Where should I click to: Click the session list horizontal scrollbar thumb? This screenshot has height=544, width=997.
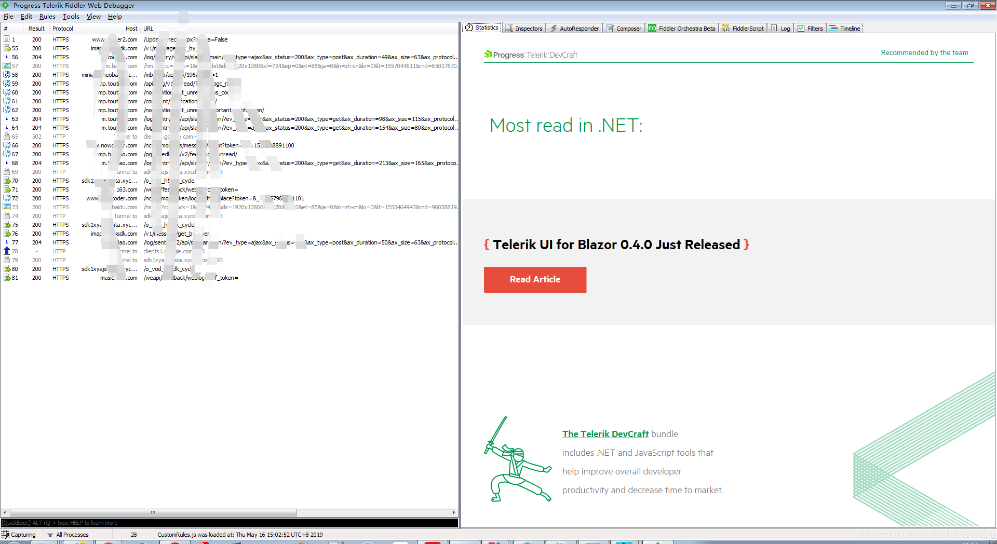coord(153,512)
